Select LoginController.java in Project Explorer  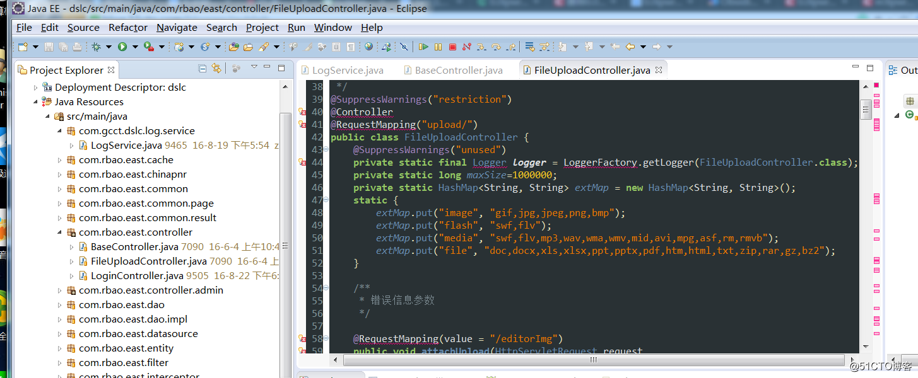(x=137, y=276)
